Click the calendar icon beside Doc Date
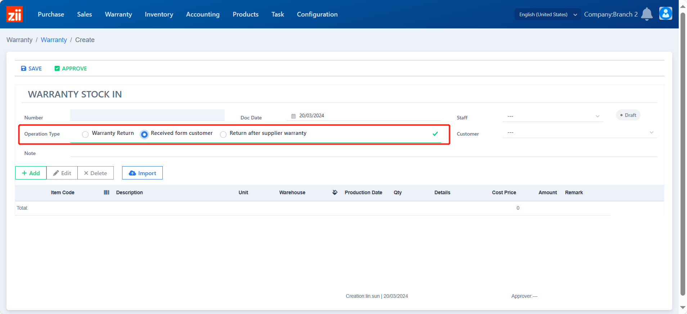 click(293, 116)
